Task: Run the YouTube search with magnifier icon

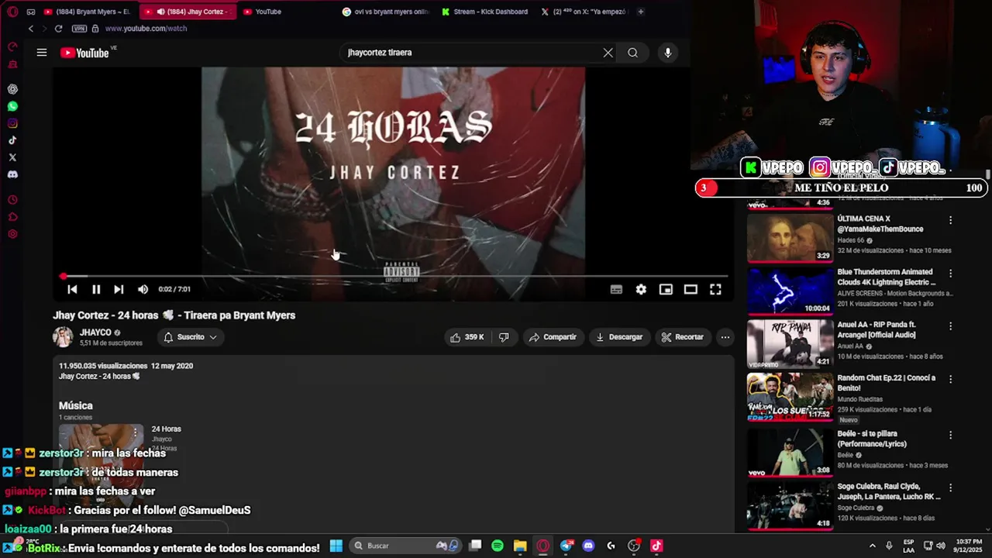Action: pos(633,53)
